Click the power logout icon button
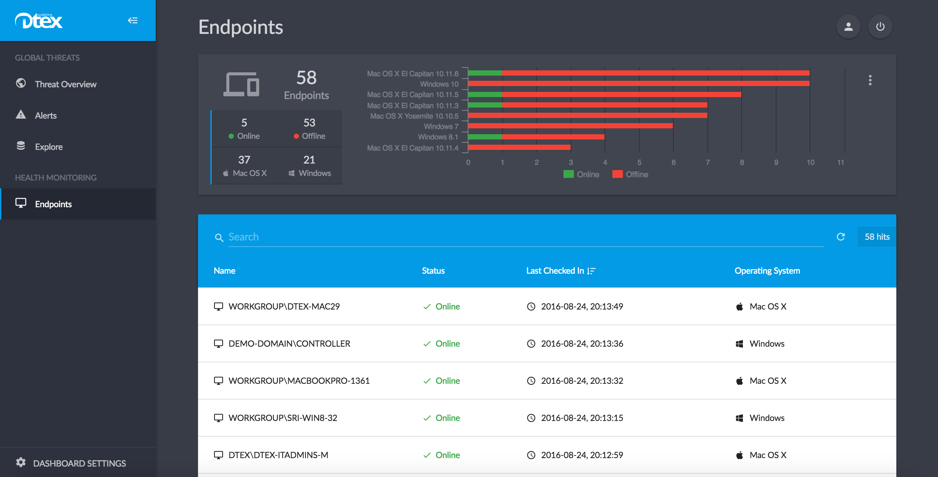The height and width of the screenshot is (477, 938). (x=880, y=27)
